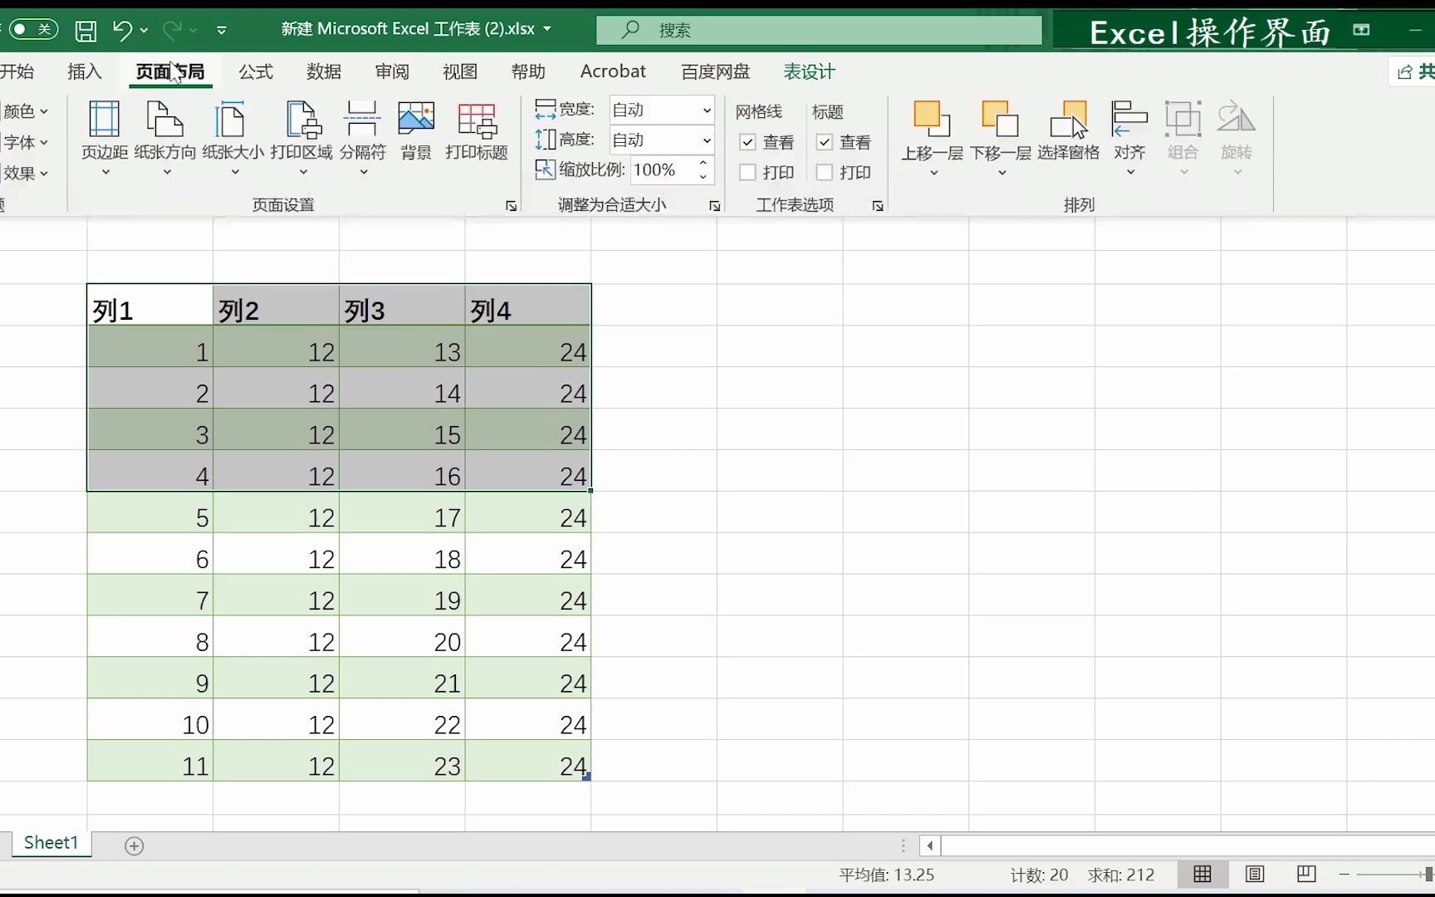This screenshot has width=1435, height=897.
Task: Uncheck 查看 under 标题 section
Action: click(825, 142)
